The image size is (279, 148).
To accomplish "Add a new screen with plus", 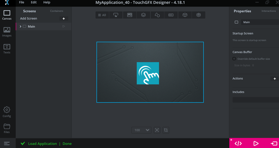I will click(64, 18).
